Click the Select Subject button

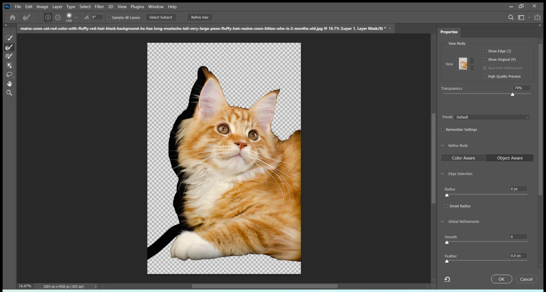coord(161,17)
